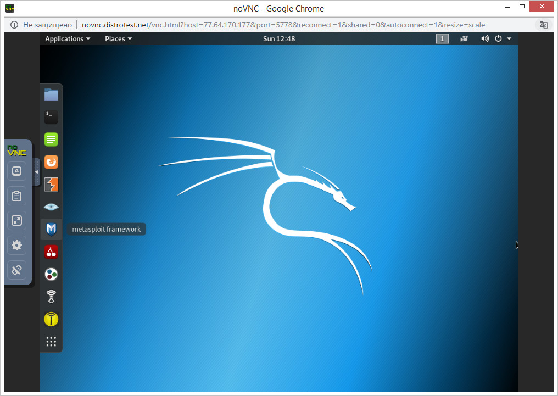Select workspace indicator 1 in top bar

point(442,39)
